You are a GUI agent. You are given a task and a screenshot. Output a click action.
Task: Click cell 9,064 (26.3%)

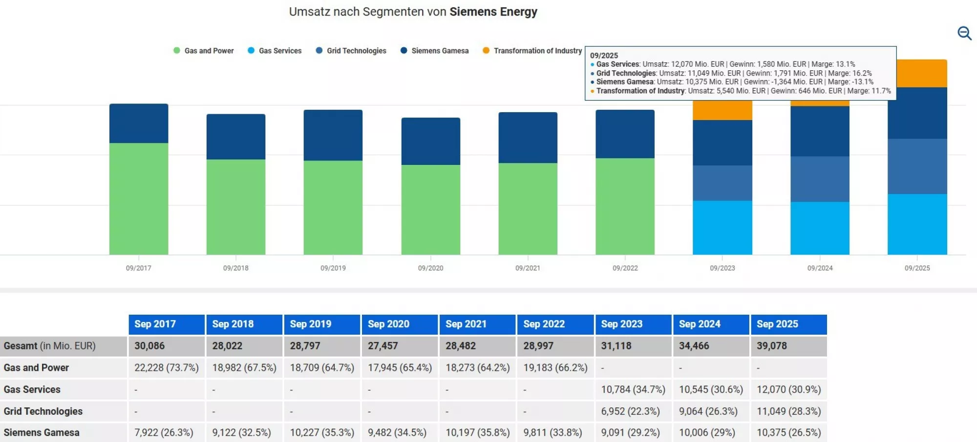pyautogui.click(x=708, y=411)
